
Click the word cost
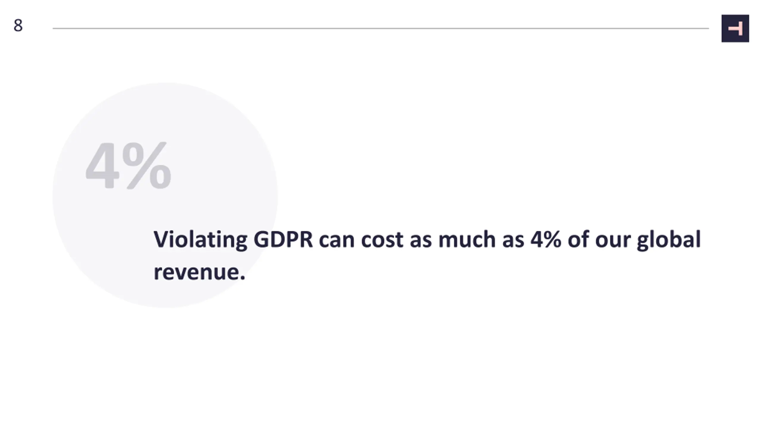pos(382,240)
